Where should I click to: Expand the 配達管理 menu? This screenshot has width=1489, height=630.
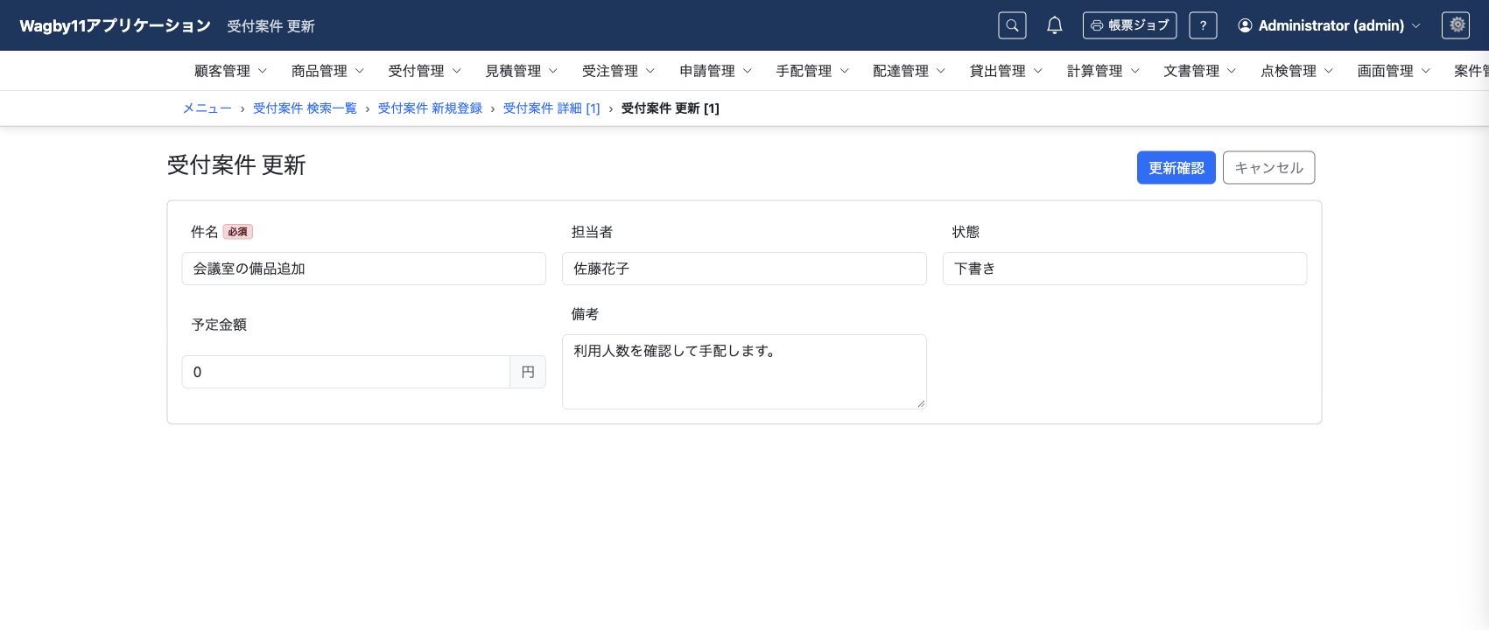(909, 71)
